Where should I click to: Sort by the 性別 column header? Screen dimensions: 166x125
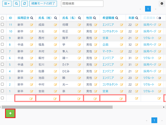(x=89, y=18)
